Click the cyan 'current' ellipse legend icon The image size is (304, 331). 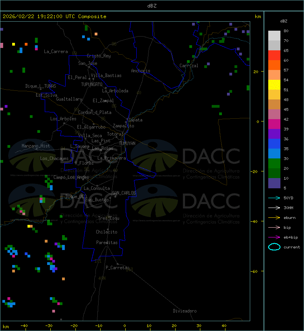coord(274,247)
